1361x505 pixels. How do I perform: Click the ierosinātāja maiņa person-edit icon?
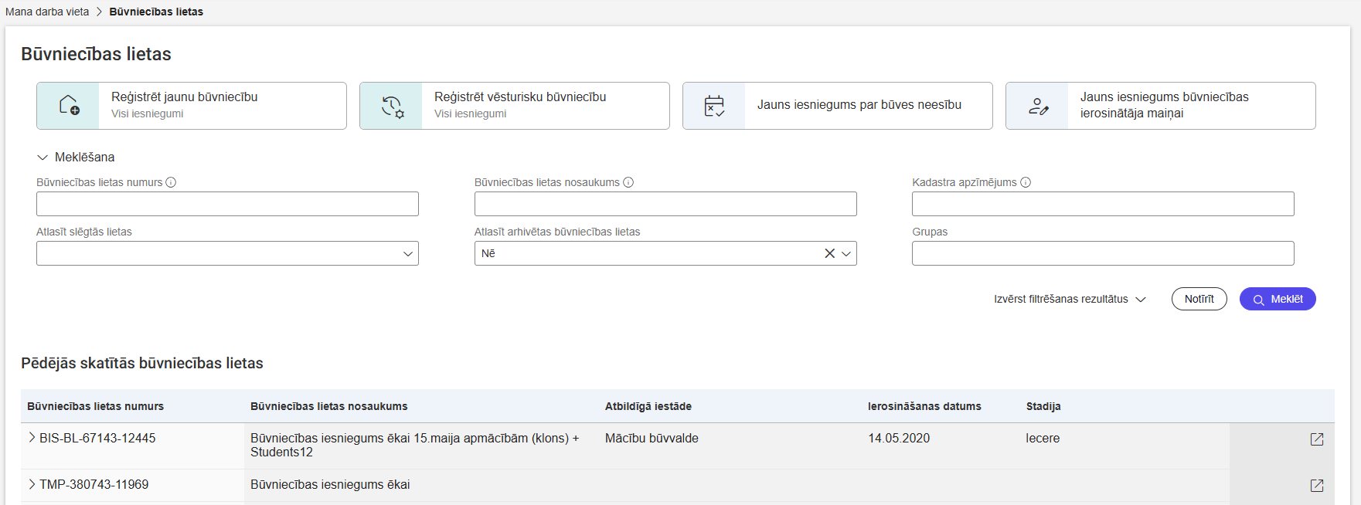point(1038,106)
